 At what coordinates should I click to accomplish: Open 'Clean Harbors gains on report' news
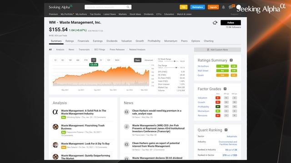tap(156, 144)
